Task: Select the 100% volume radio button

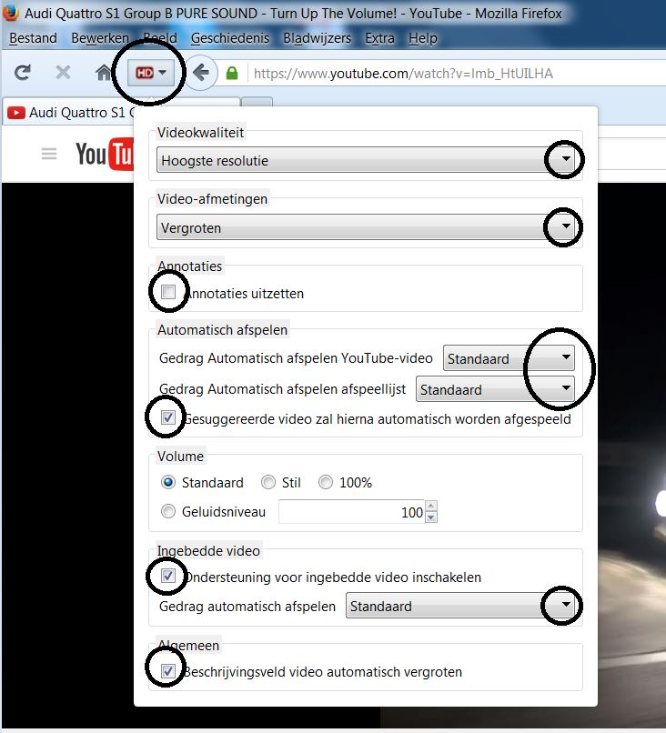Action: [326, 482]
